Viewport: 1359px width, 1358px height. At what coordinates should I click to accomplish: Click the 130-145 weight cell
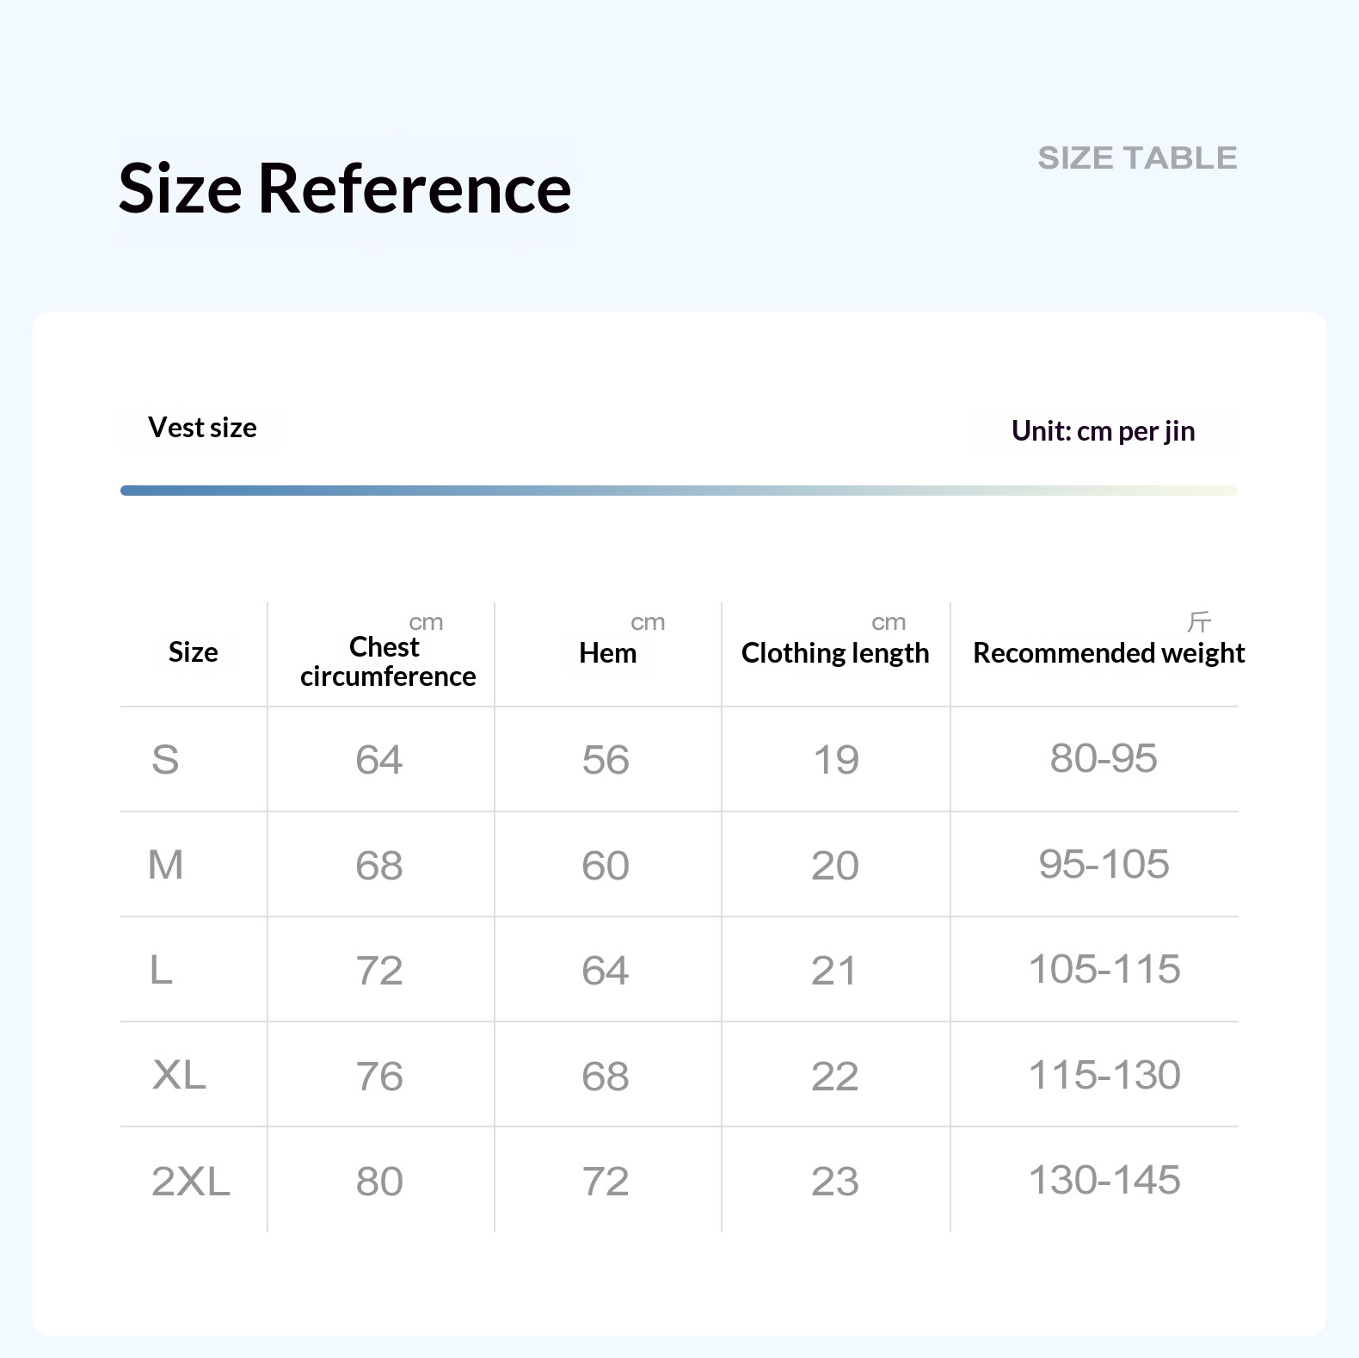pos(1104,1180)
